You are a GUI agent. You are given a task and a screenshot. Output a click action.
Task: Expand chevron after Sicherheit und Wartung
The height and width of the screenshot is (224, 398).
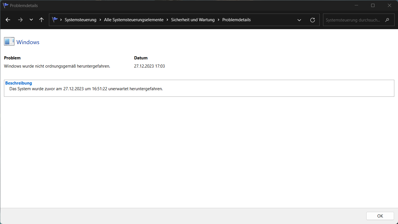coord(219,20)
